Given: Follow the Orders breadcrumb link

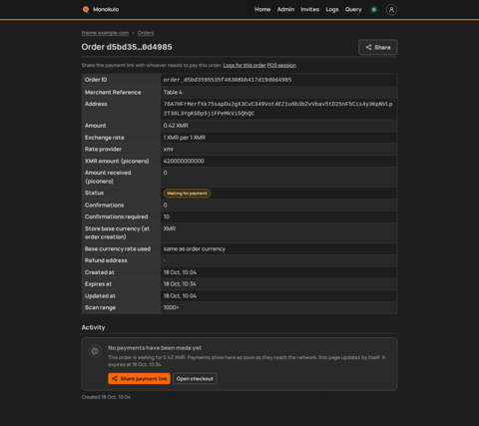Looking at the screenshot, I should (x=146, y=33).
